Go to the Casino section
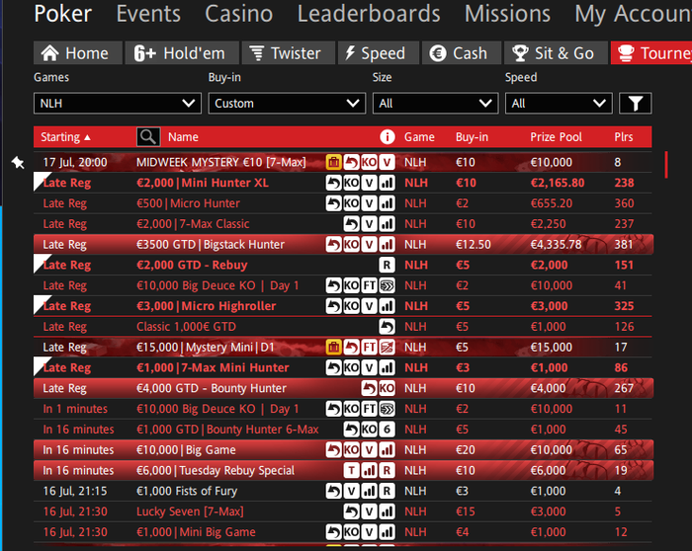 point(239,14)
